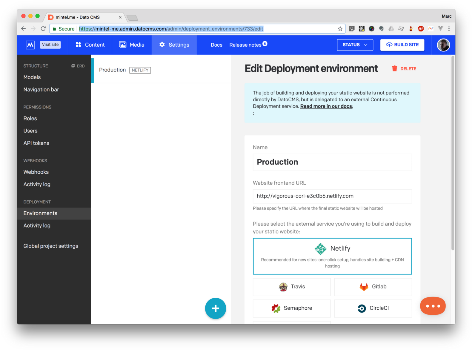Open API tokens page
The image size is (472, 350).
point(36,143)
